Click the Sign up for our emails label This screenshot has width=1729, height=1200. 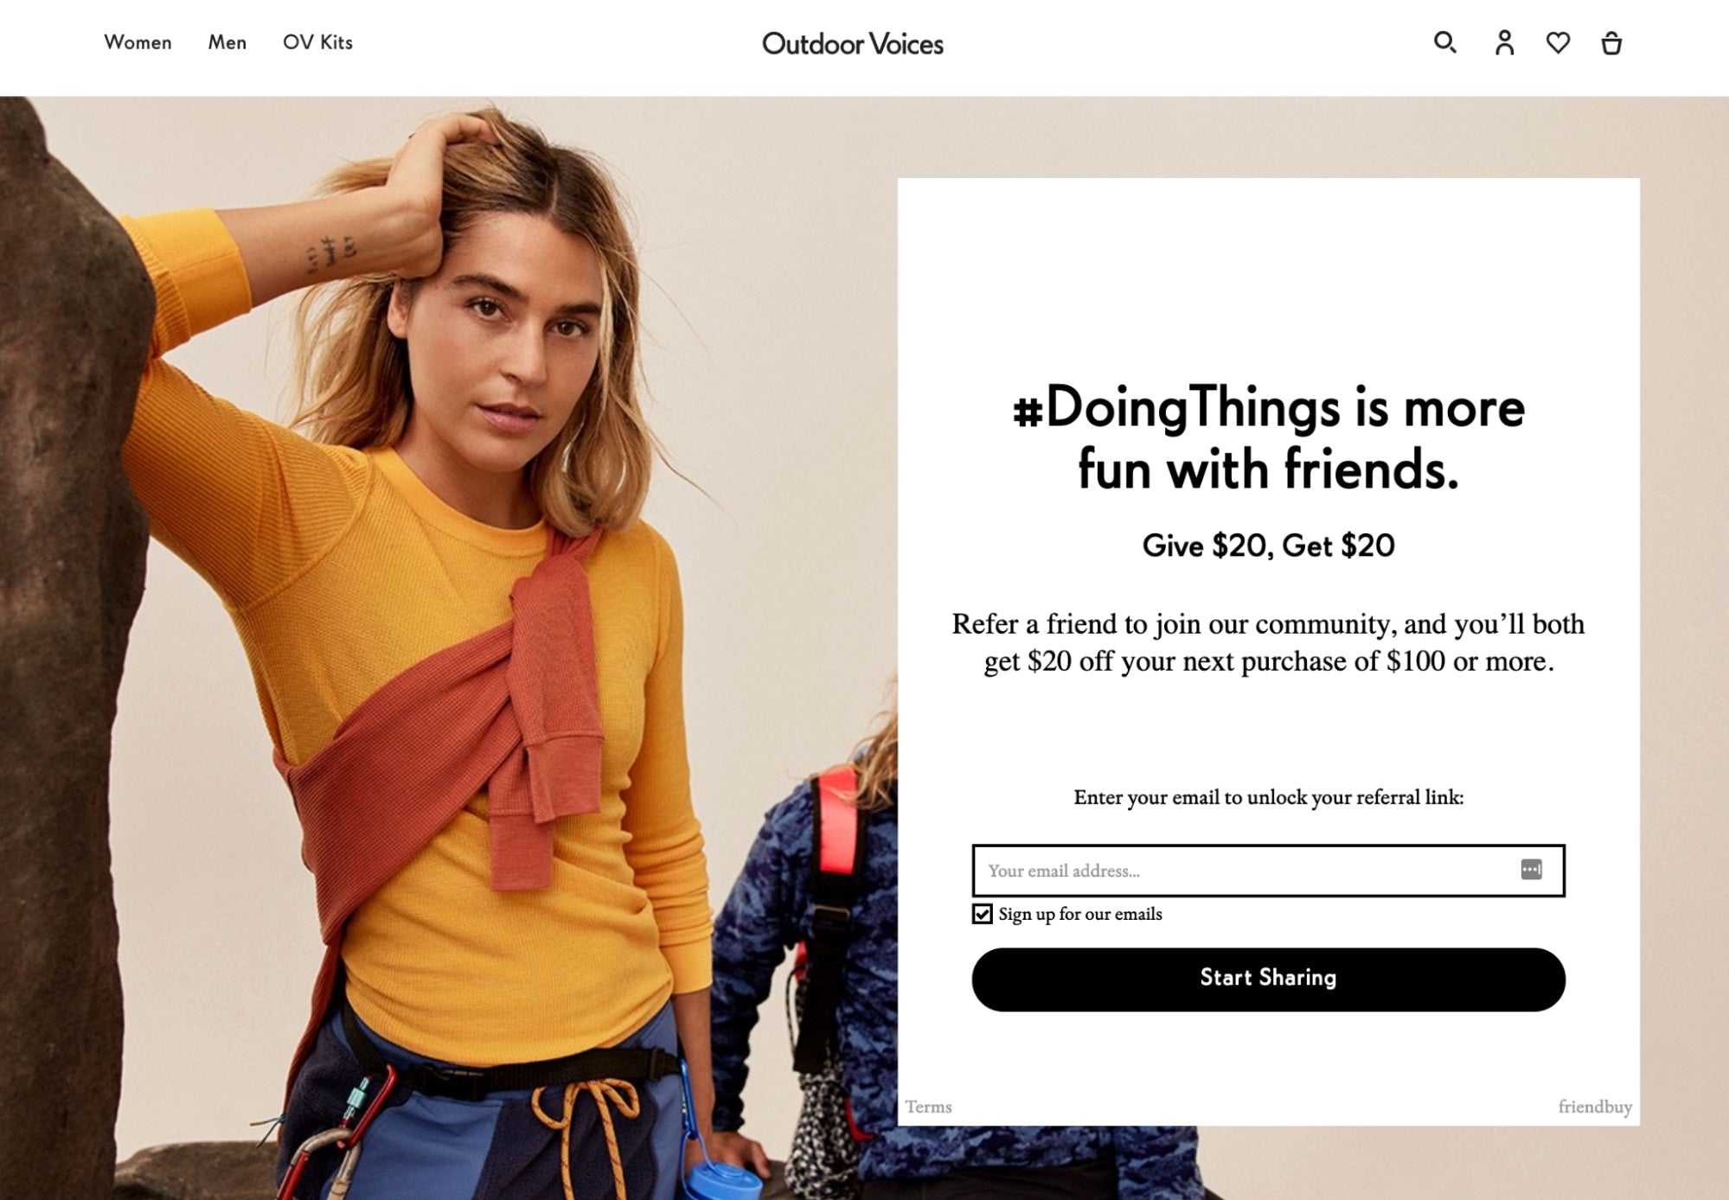1079,914
